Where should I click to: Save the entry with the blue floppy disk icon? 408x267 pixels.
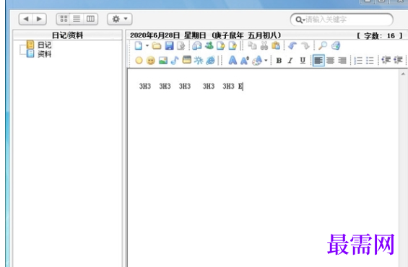169,45
